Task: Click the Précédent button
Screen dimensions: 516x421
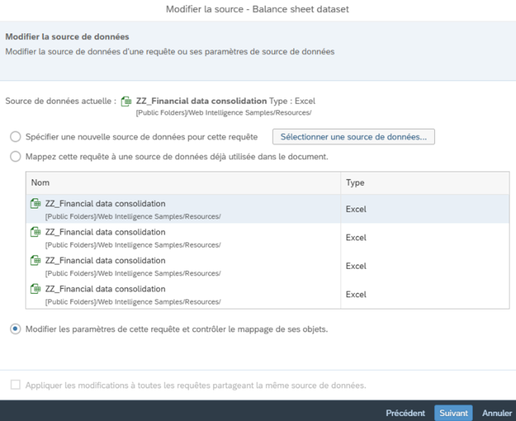Action: [405, 412]
